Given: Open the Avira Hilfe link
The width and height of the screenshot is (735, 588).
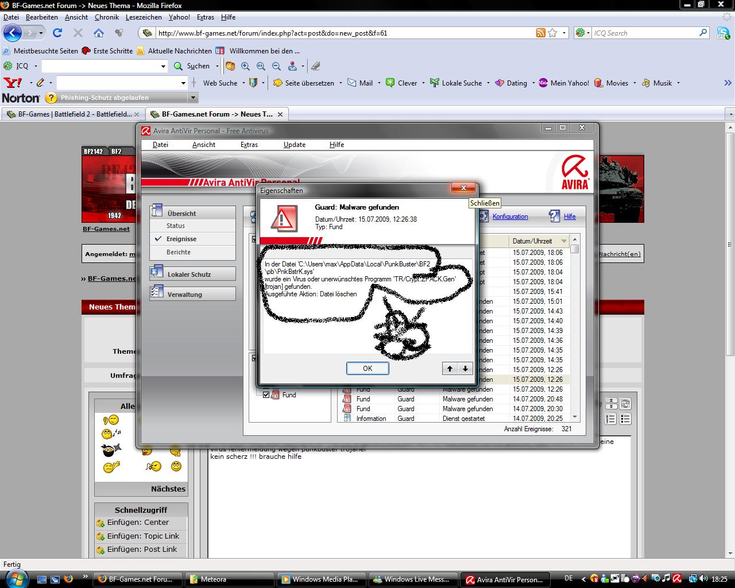Looking at the screenshot, I should 570,216.
